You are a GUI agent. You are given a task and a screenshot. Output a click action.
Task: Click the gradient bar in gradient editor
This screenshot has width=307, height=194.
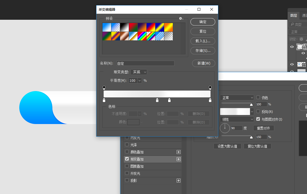pyautogui.click(x=157, y=94)
